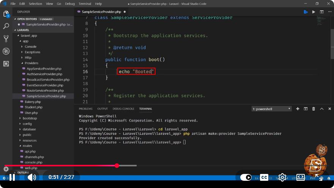
Task: Open the Debug view icon
Action: point(6,51)
